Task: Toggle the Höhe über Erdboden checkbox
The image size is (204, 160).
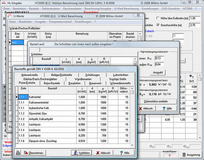Action: point(158,18)
